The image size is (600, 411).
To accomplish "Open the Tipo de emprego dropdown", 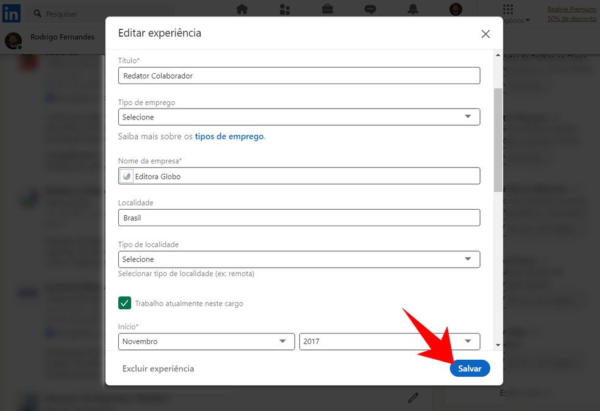I will pos(299,116).
